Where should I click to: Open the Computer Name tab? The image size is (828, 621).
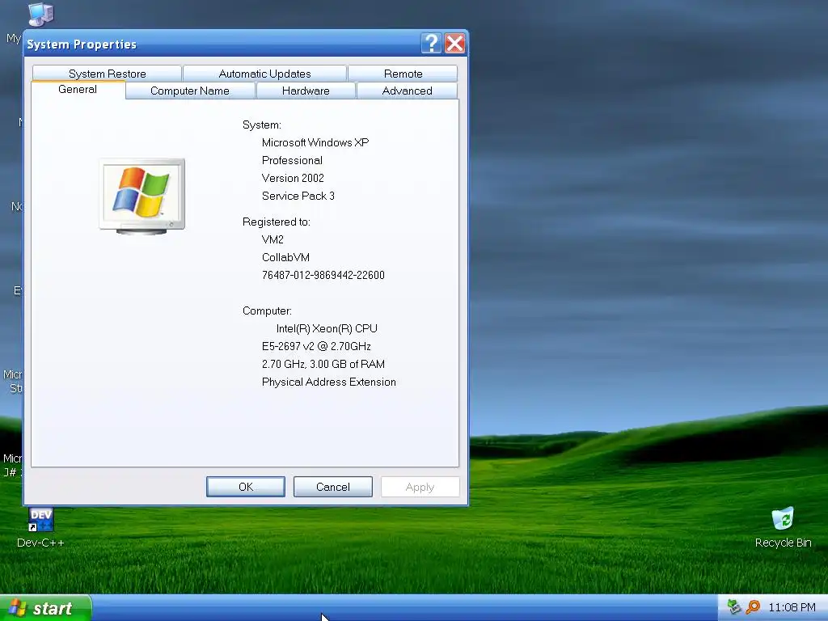click(190, 91)
